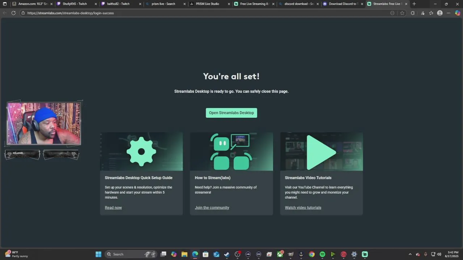The image size is (463, 260).
Task: Close the PRISM Live Studio tab
Action: click(229, 4)
